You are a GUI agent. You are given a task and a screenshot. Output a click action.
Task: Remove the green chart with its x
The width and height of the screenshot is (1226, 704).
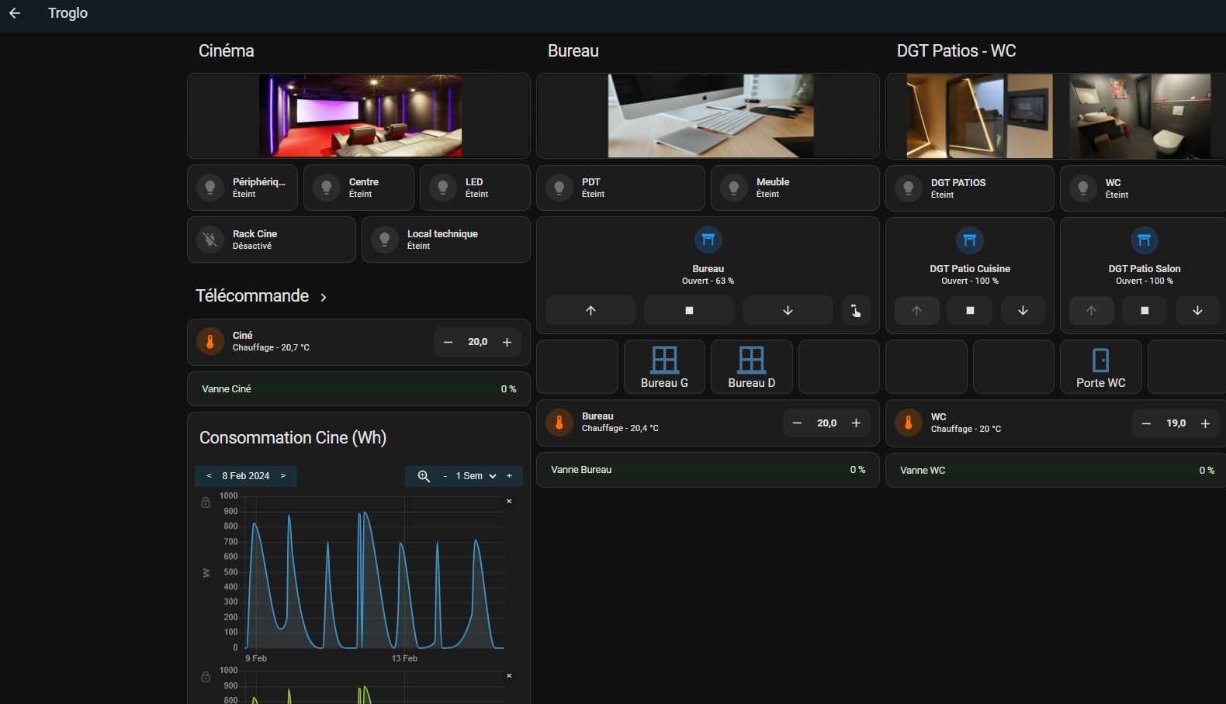point(509,676)
